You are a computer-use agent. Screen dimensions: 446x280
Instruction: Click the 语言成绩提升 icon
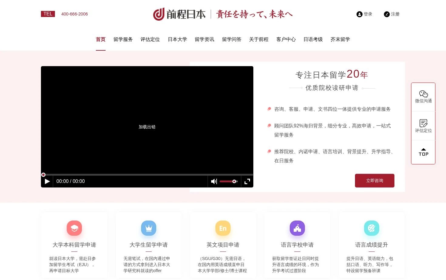coord(372,228)
